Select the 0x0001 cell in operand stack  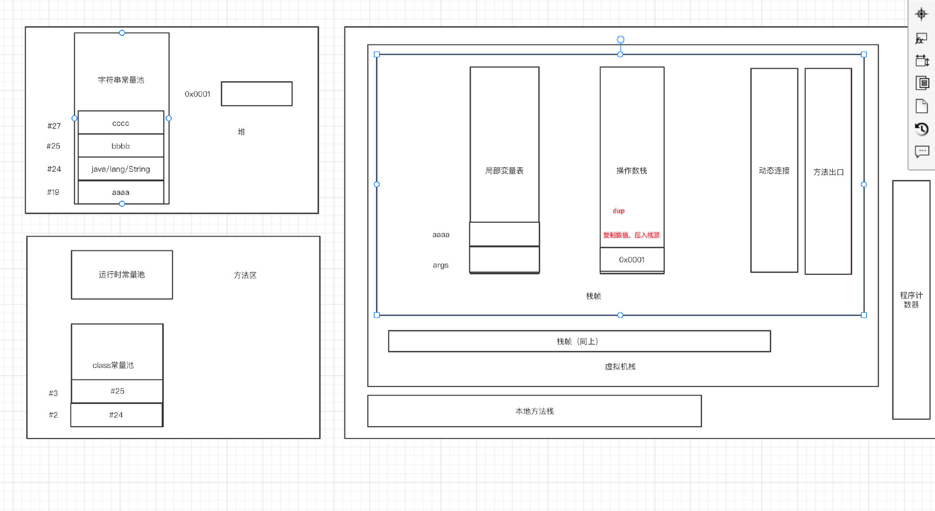(632, 260)
